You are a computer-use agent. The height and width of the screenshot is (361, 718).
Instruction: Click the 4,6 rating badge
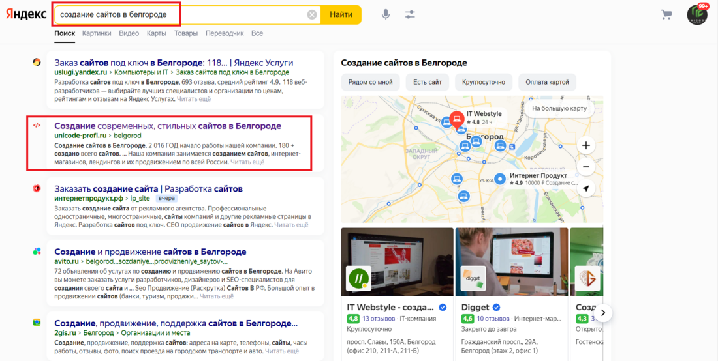(x=467, y=319)
